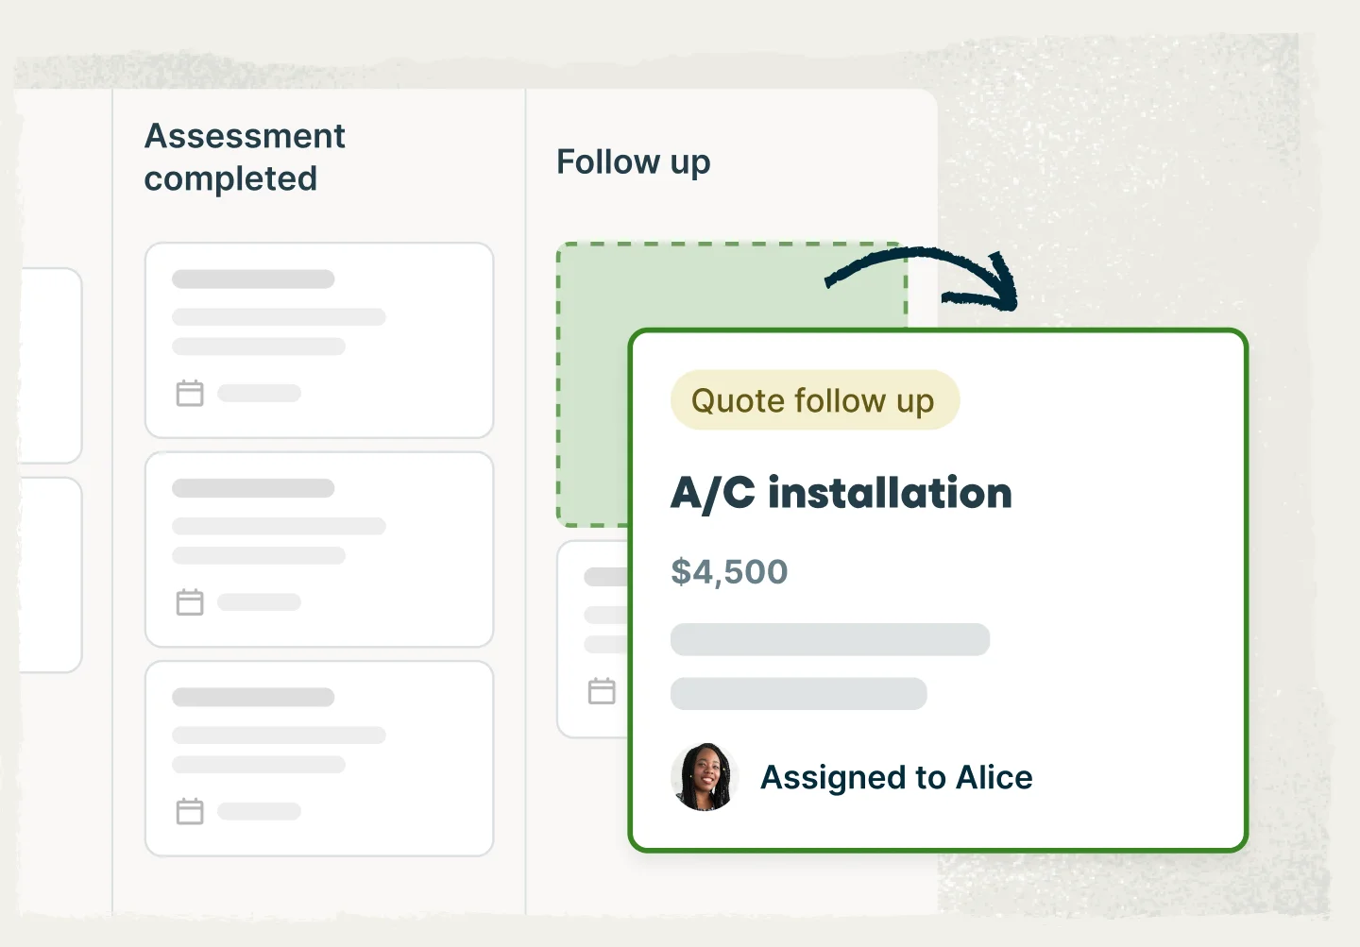The image size is (1360, 947).
Task: Select the Assessment completed column header
Action: click(x=245, y=157)
